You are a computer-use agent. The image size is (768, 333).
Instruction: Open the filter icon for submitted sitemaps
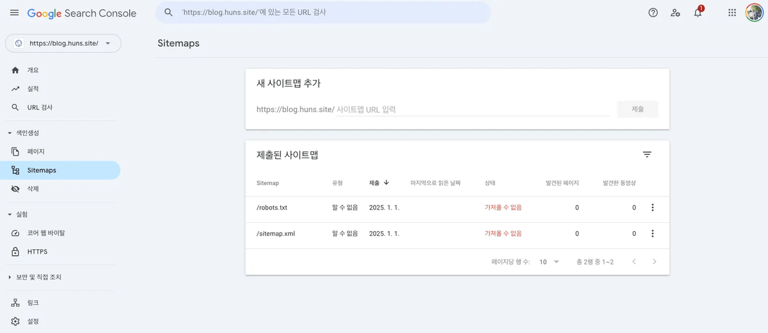[x=647, y=154]
